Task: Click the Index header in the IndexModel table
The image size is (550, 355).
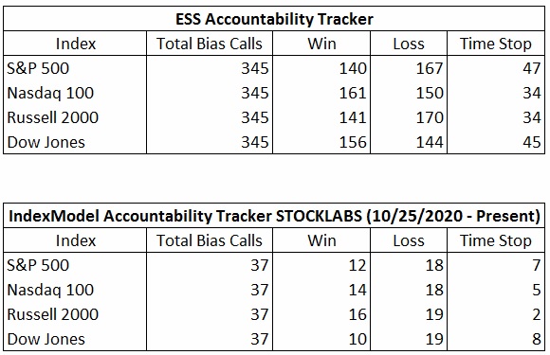Action: click(x=76, y=240)
